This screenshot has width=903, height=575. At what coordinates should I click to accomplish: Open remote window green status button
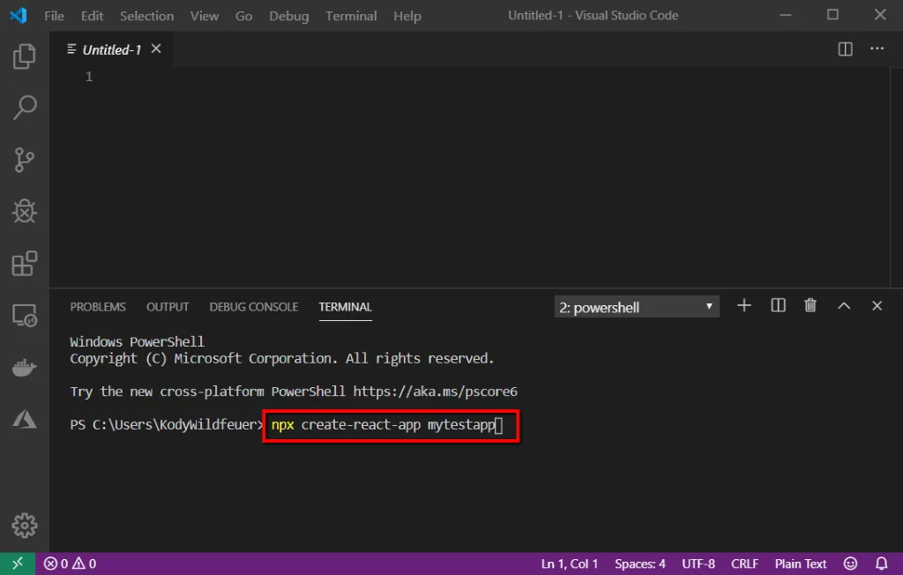[x=18, y=563]
